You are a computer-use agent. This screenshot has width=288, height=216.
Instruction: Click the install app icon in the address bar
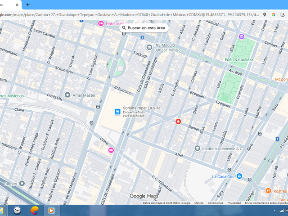(283, 15)
